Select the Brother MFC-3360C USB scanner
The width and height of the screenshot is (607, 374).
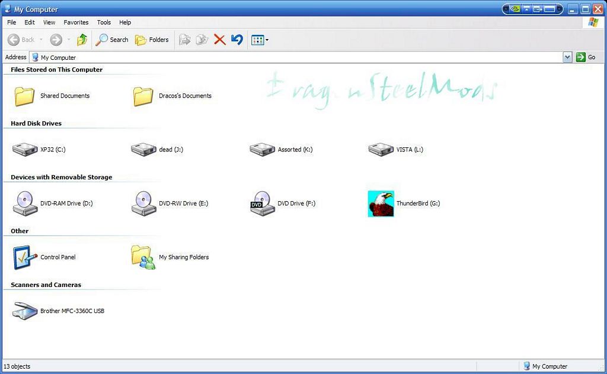(25, 311)
